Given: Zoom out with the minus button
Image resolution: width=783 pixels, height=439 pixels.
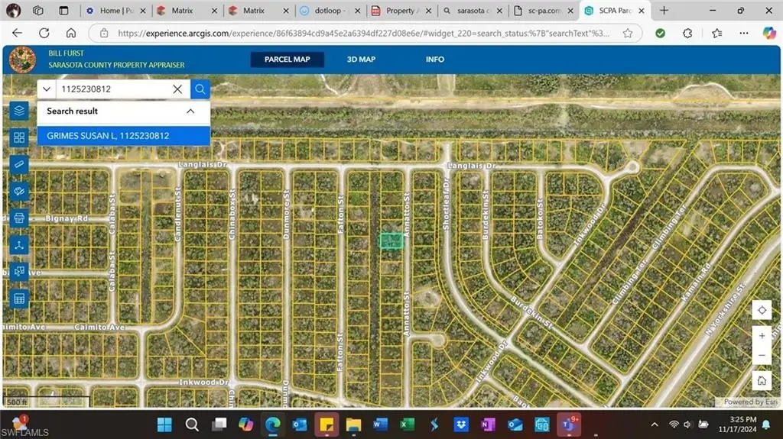Looking at the screenshot, I should click(762, 356).
